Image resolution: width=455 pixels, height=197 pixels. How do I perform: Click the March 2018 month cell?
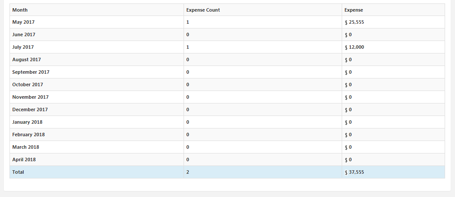[x=25, y=147]
